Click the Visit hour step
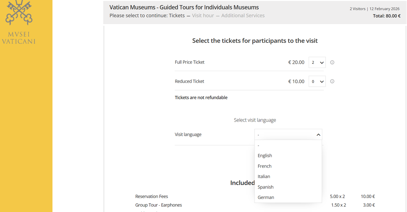Image resolution: width=407 pixels, height=212 pixels. (203, 16)
